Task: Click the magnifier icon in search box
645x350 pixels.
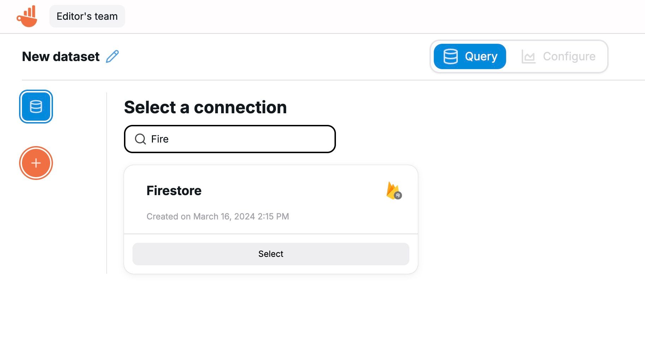Action: click(x=140, y=139)
